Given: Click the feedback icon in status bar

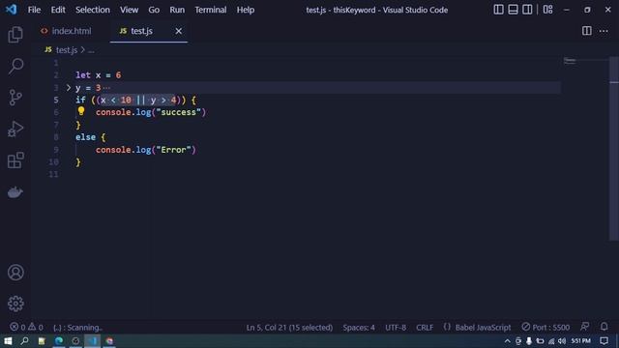Looking at the screenshot, I should [x=584, y=327].
